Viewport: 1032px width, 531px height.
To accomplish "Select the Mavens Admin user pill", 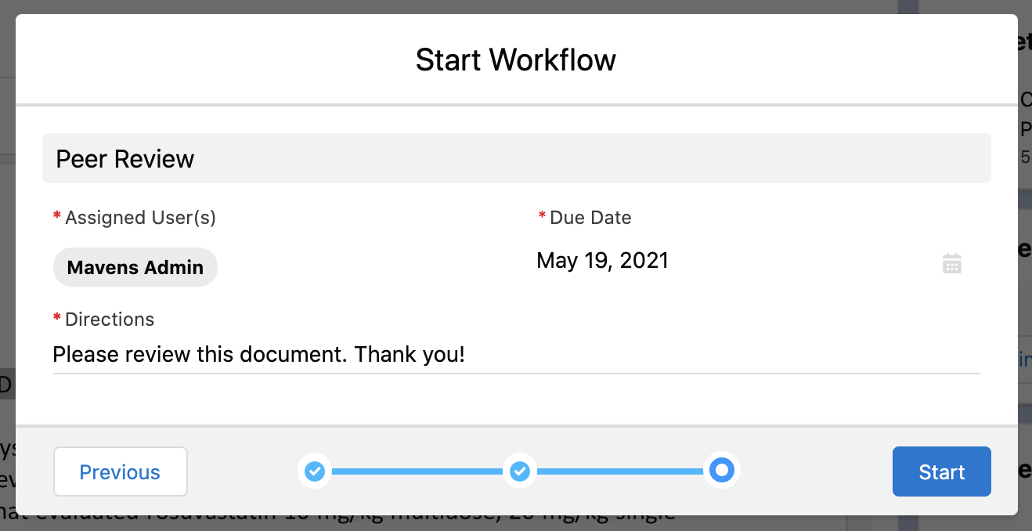I will (135, 267).
